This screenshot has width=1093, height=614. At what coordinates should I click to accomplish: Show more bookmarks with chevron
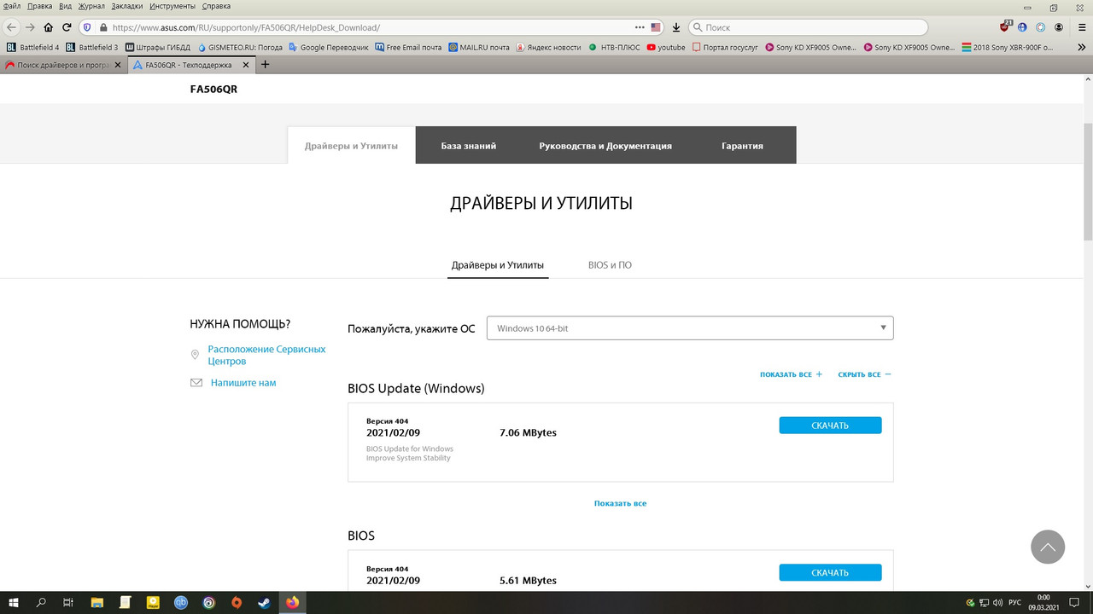(1080, 47)
